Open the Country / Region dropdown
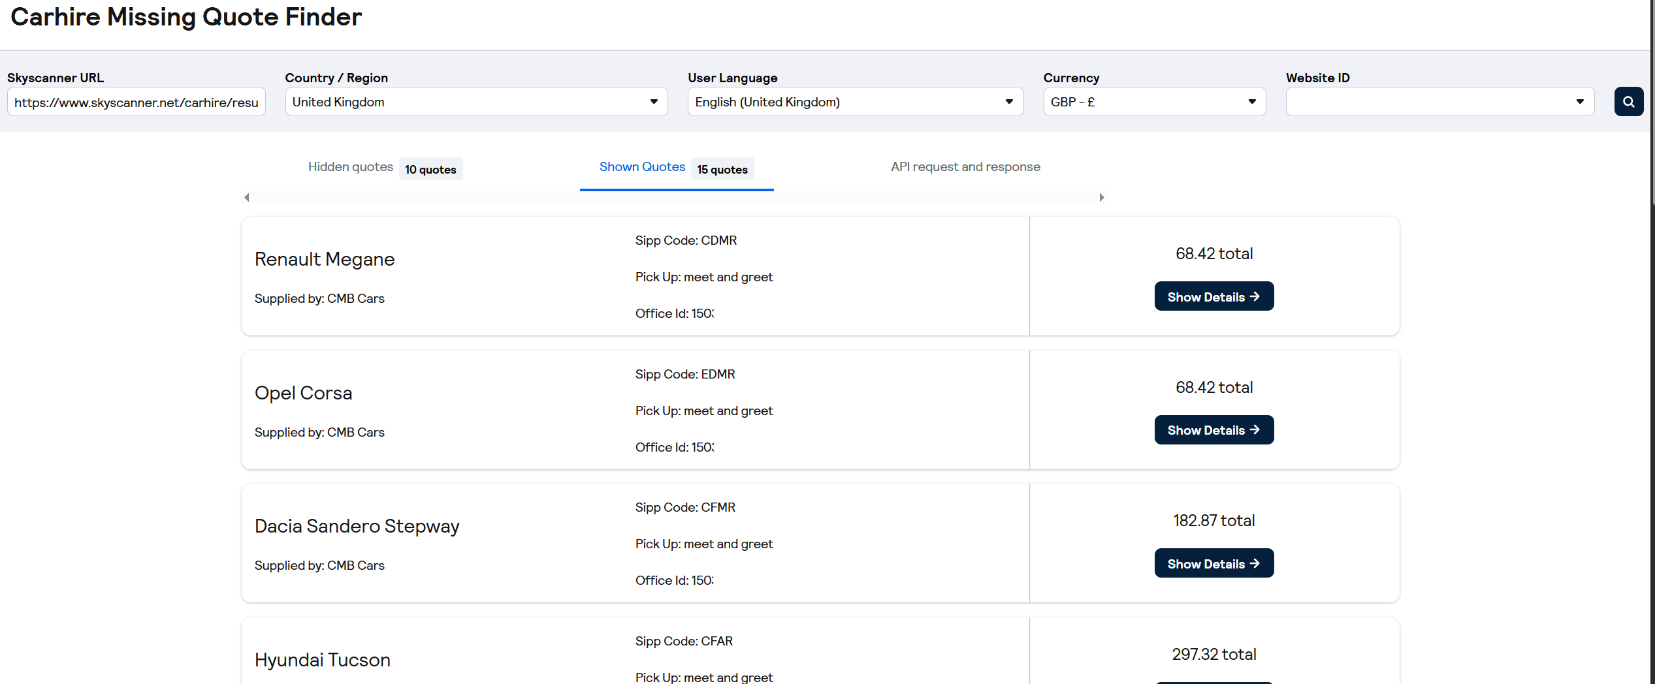1655x684 pixels. [x=476, y=102]
